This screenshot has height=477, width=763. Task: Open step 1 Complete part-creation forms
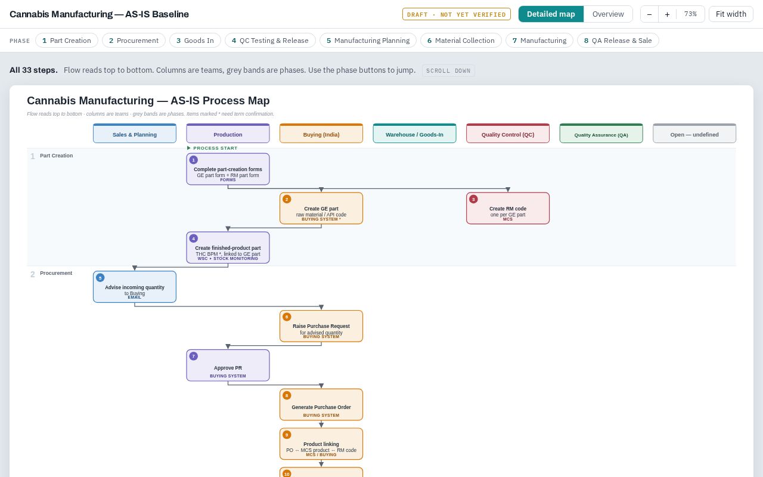click(x=228, y=169)
